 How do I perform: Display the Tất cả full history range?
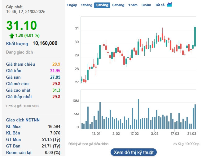[160, 5]
